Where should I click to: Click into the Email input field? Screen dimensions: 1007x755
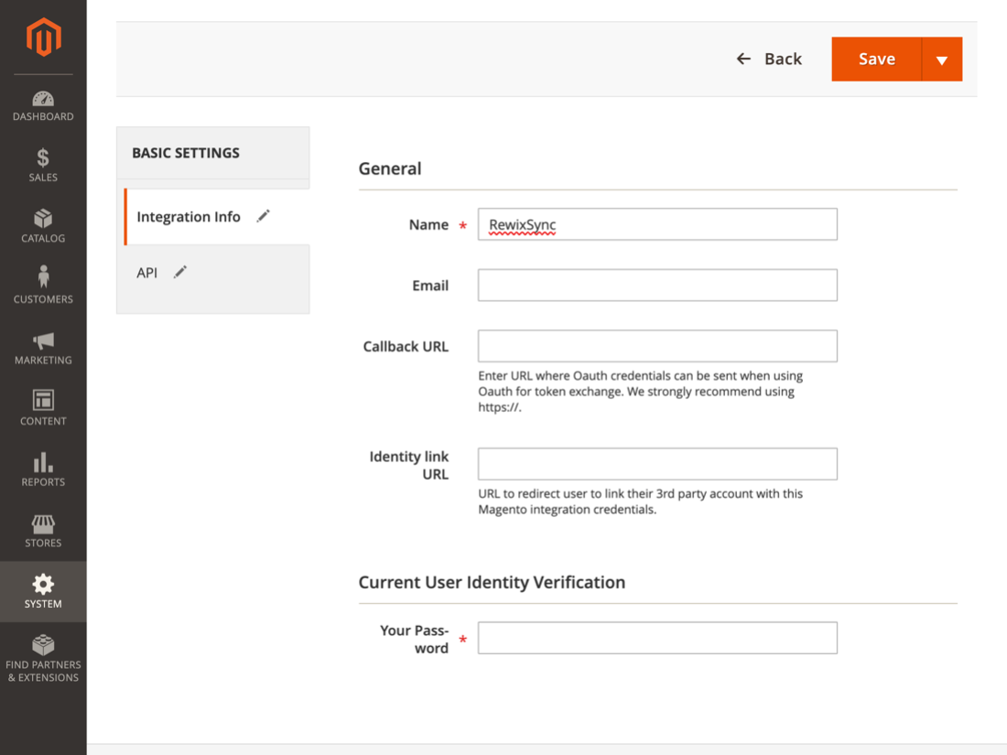coord(657,286)
